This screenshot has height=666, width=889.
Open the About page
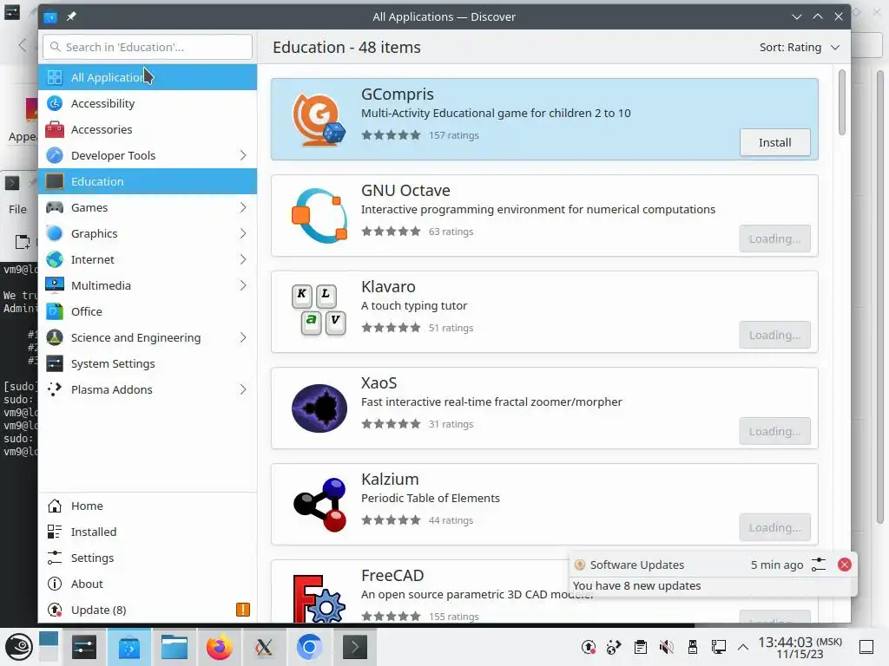[x=148, y=584]
